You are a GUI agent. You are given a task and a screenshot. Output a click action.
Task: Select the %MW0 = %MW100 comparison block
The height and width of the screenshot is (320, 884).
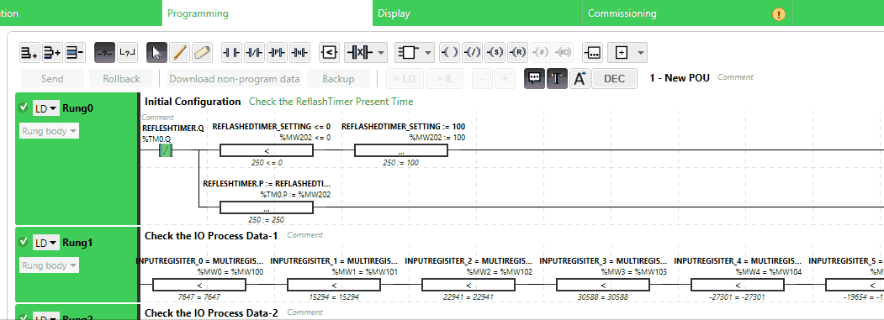pos(199,285)
